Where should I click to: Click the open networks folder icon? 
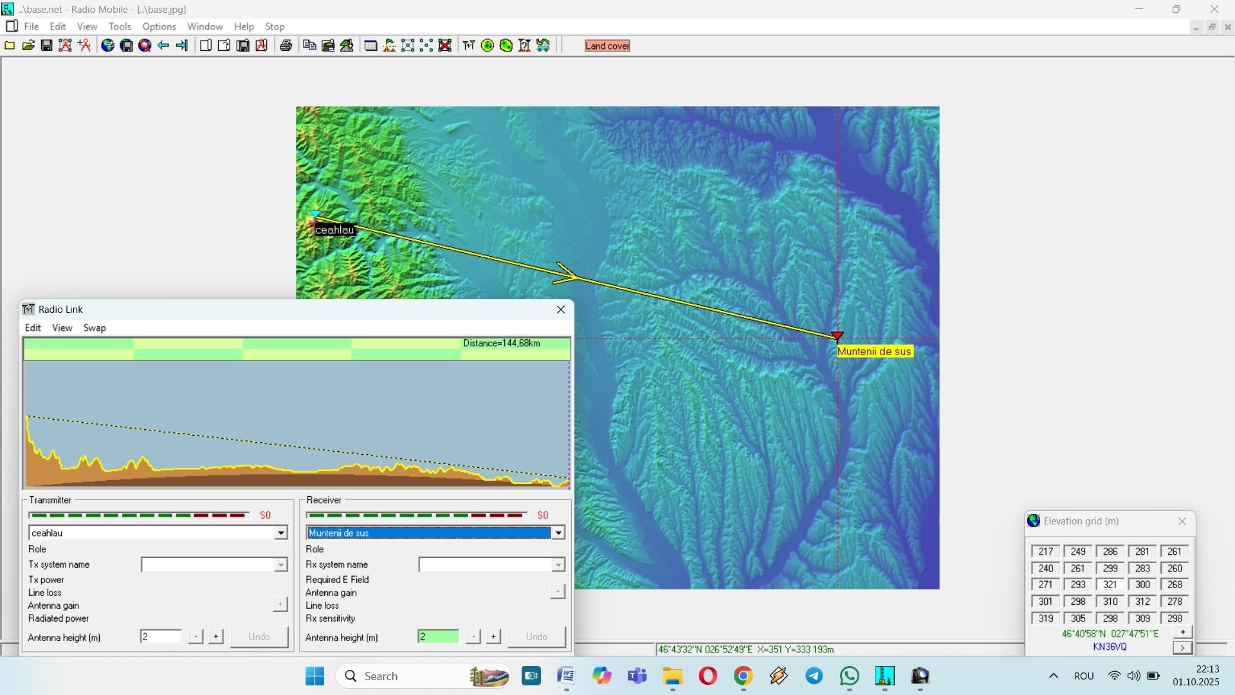point(28,46)
